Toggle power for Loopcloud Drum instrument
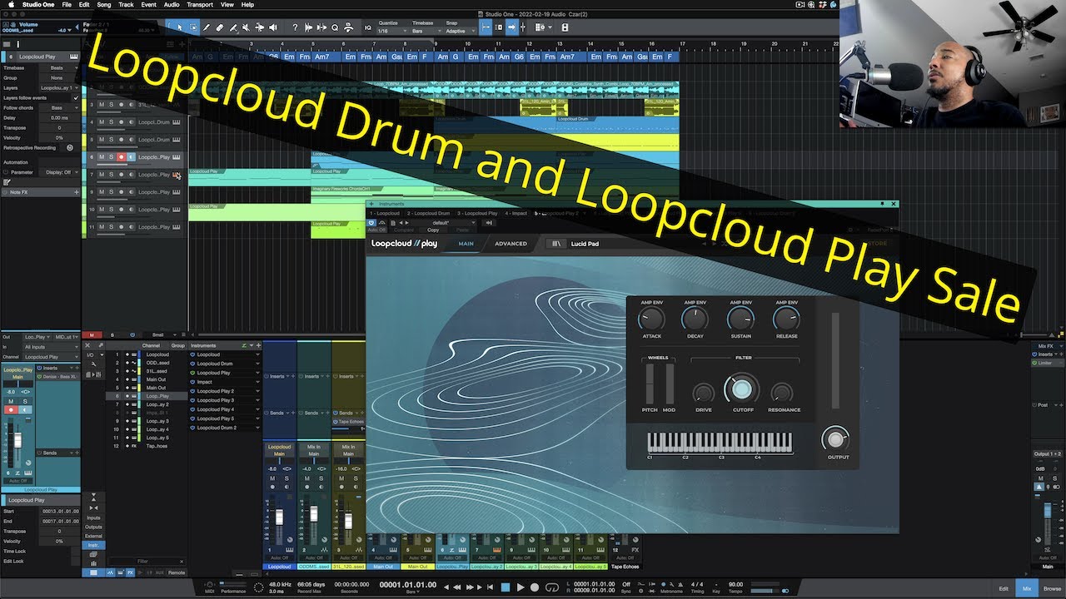Image resolution: width=1066 pixels, height=599 pixels. pos(193,364)
